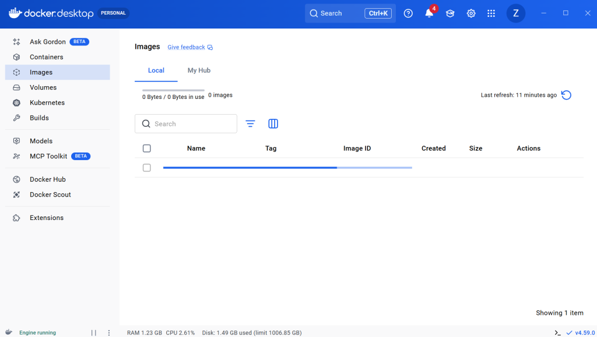The width and height of the screenshot is (597, 337).
Task: Select the Local tab
Action: click(x=156, y=70)
